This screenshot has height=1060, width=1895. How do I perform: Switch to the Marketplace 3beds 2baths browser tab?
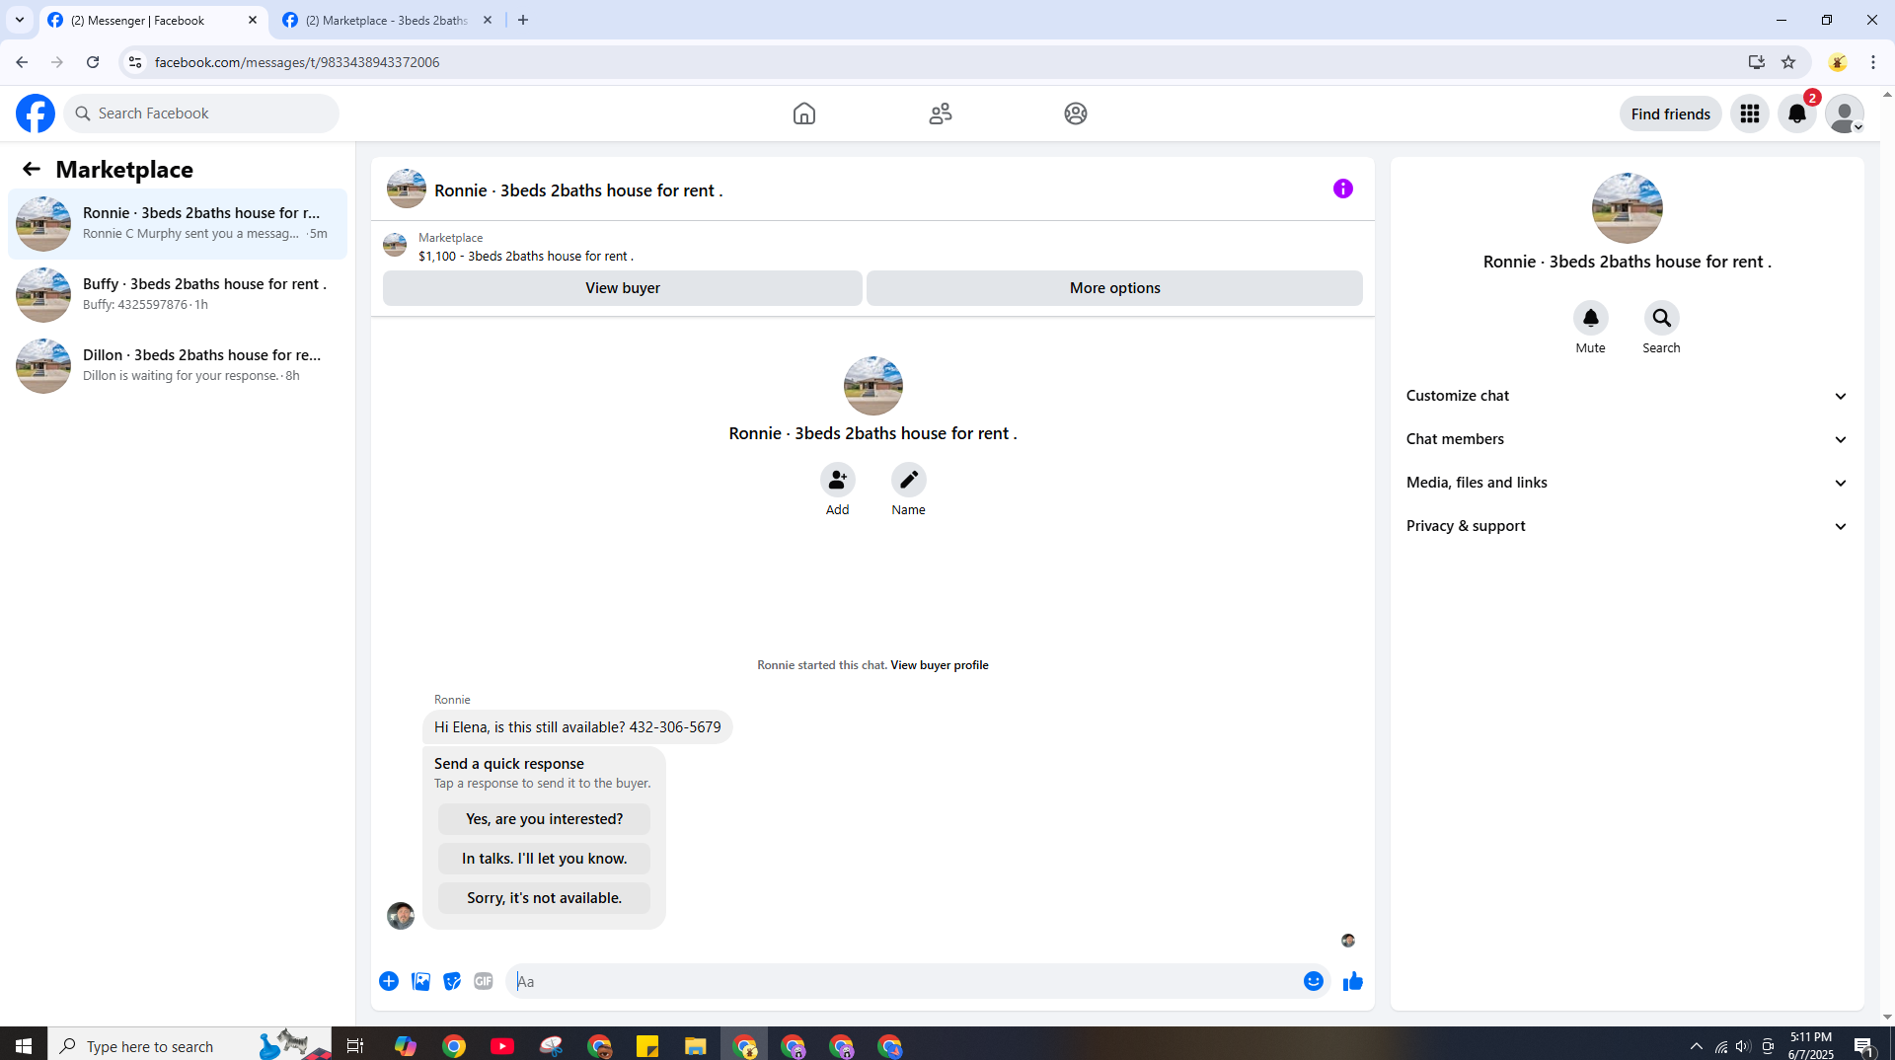coord(388,20)
